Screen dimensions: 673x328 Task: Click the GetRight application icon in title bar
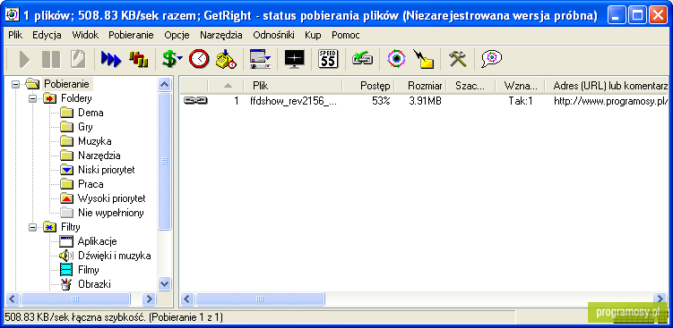click(12, 15)
